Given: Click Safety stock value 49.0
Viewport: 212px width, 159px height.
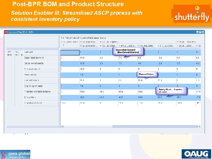Looking at the screenshot, I should [179, 97].
